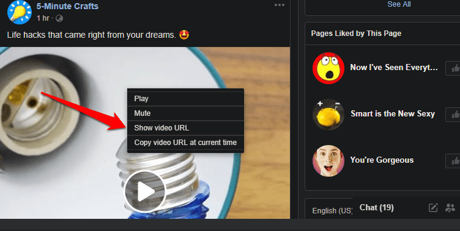Open the Now I've Seen Everyt... page link
The width and height of the screenshot is (460, 231).
coord(394,67)
